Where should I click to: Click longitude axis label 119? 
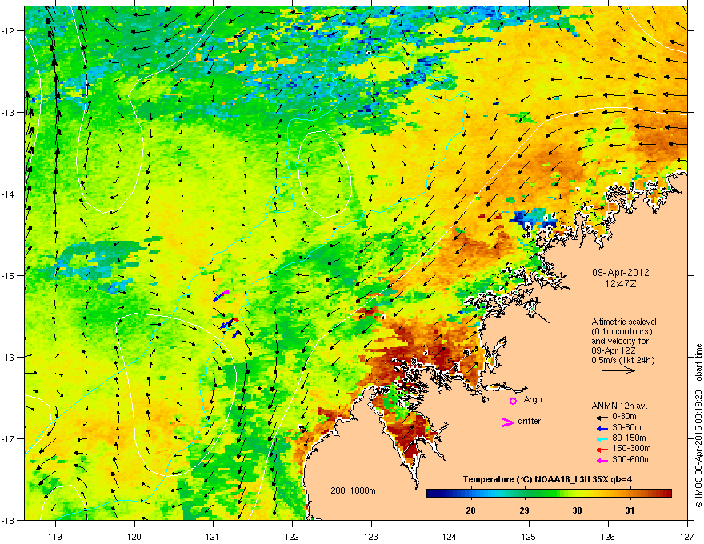[x=55, y=536]
